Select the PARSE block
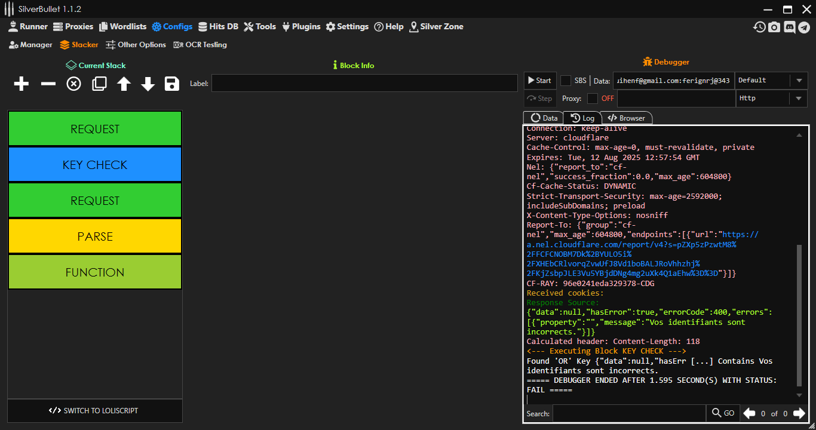 click(95, 236)
